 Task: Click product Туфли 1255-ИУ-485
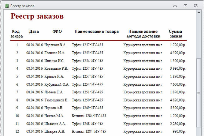tap(87, 53)
